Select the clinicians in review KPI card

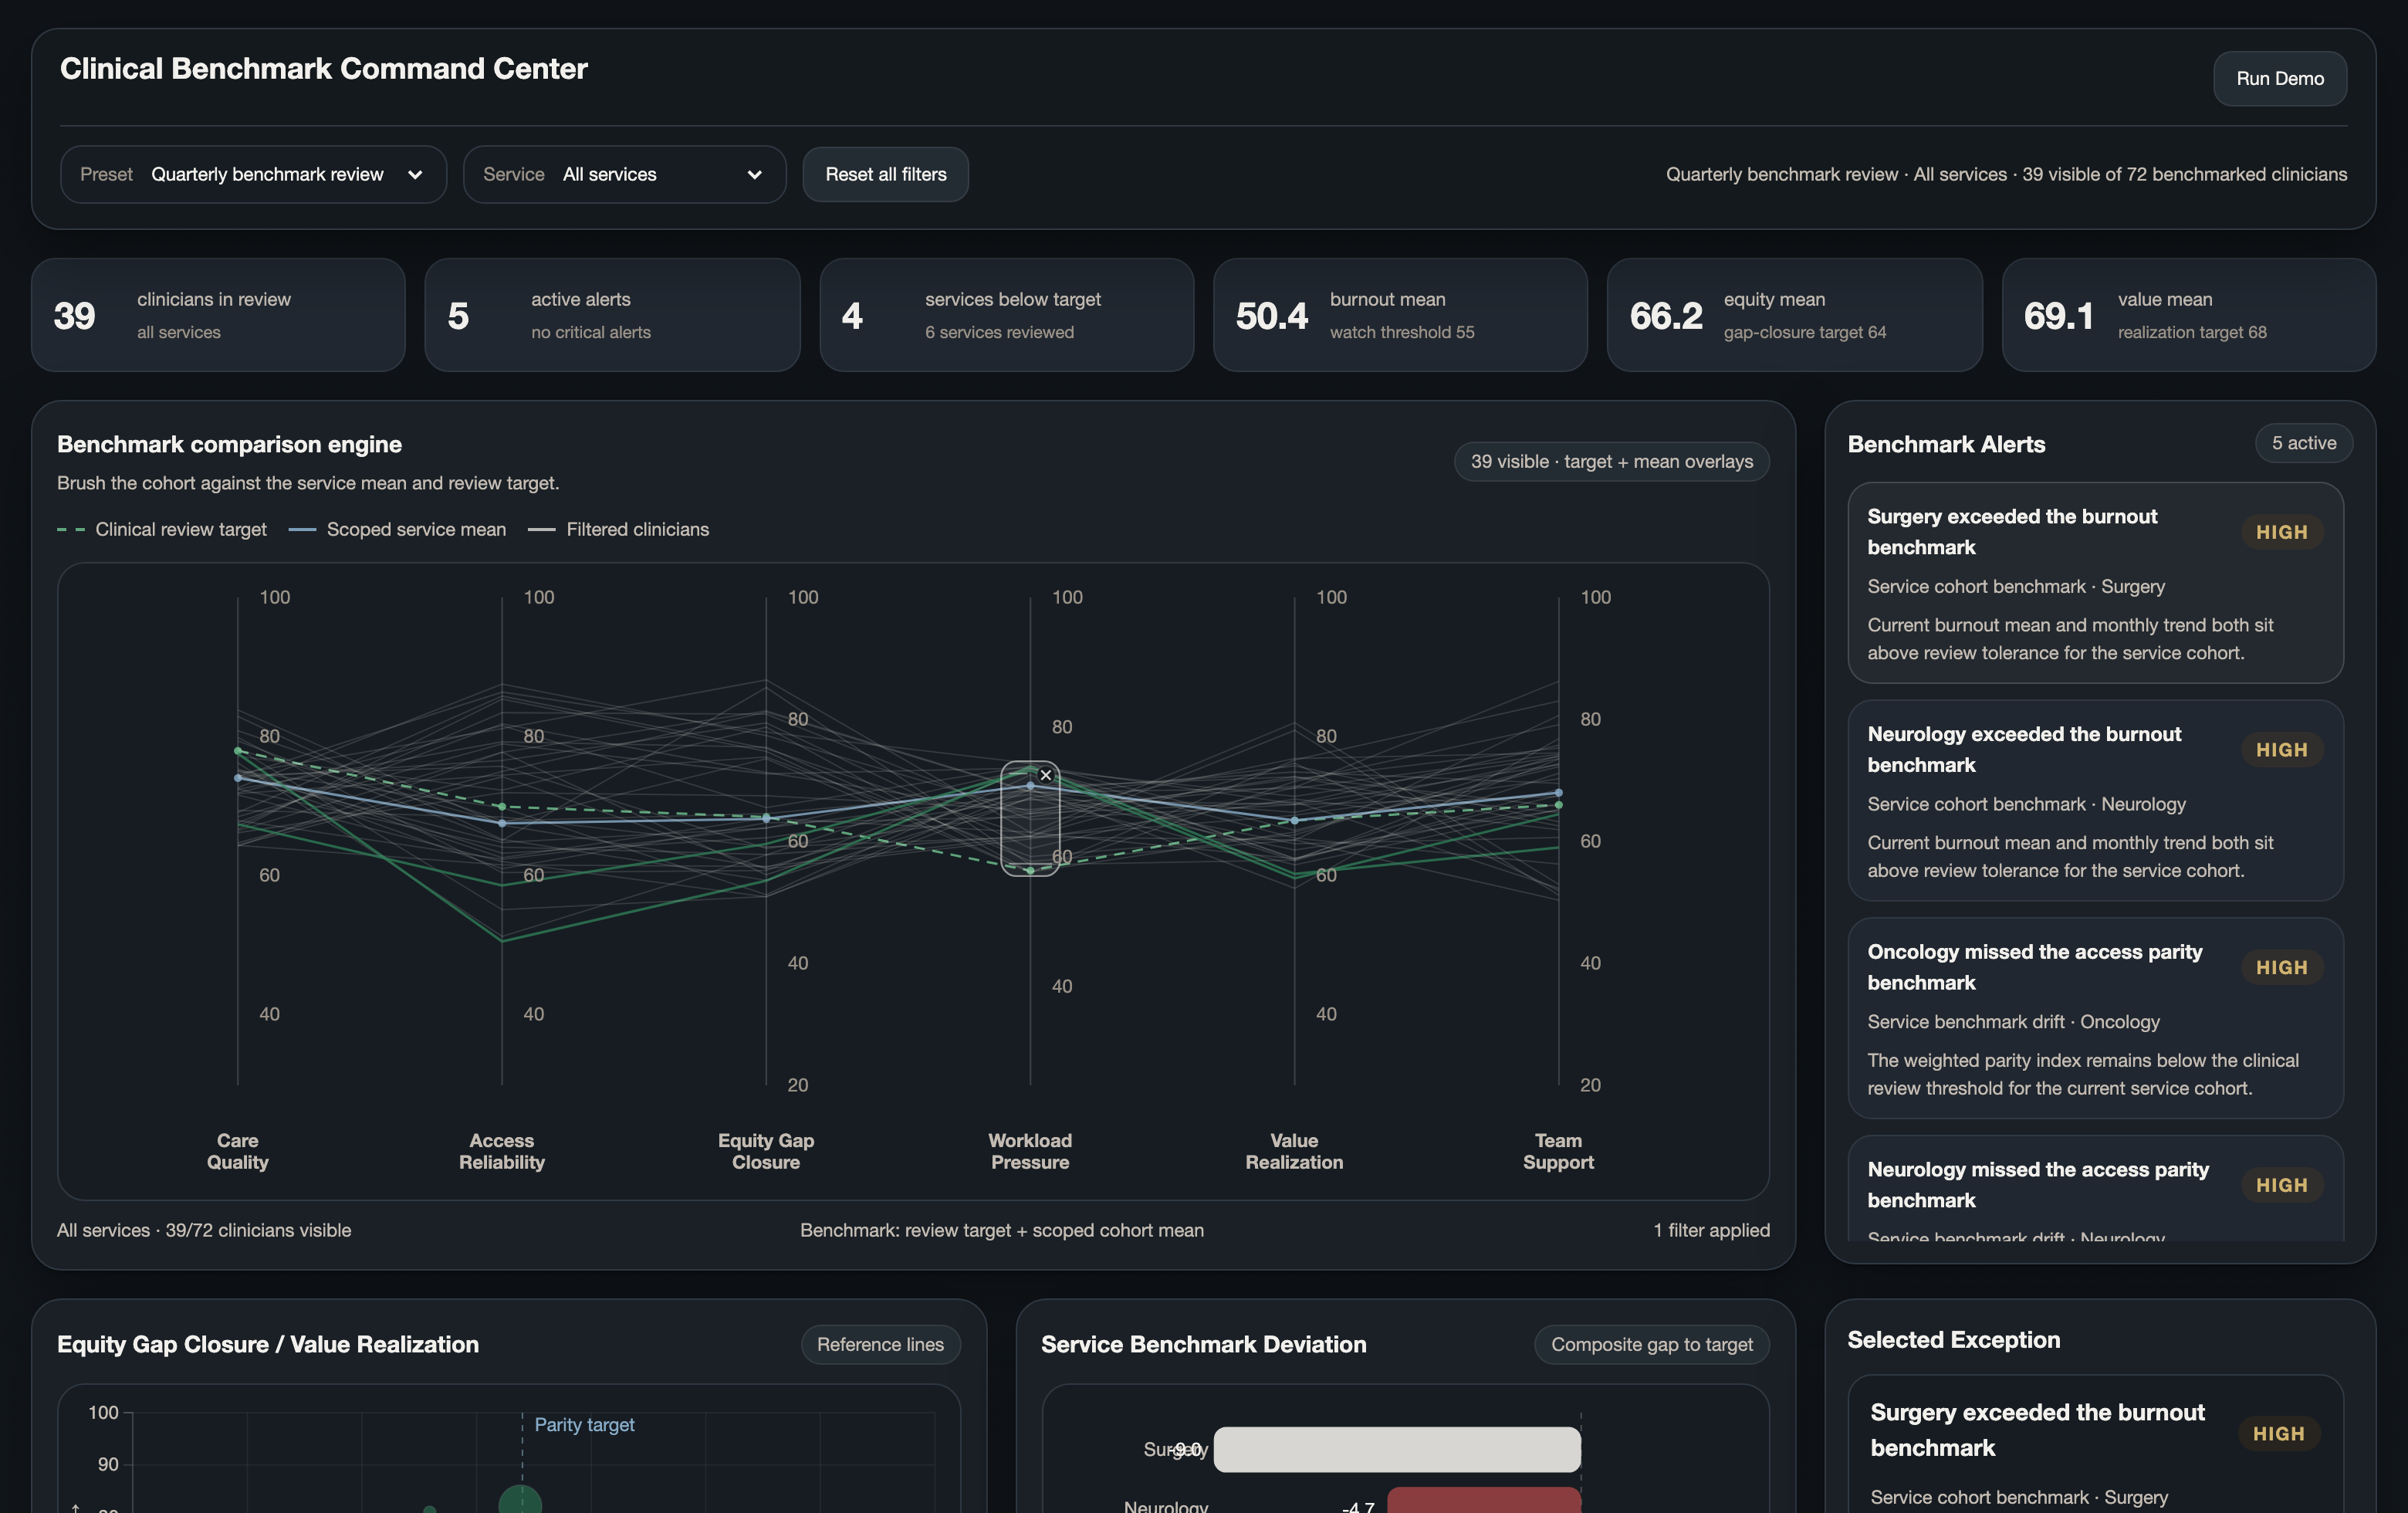pyautogui.click(x=218, y=315)
